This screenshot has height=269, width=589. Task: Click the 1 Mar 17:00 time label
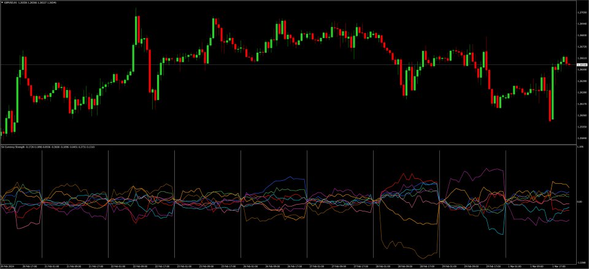click(559, 267)
